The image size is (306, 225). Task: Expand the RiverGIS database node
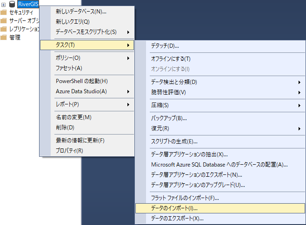point(4,4)
